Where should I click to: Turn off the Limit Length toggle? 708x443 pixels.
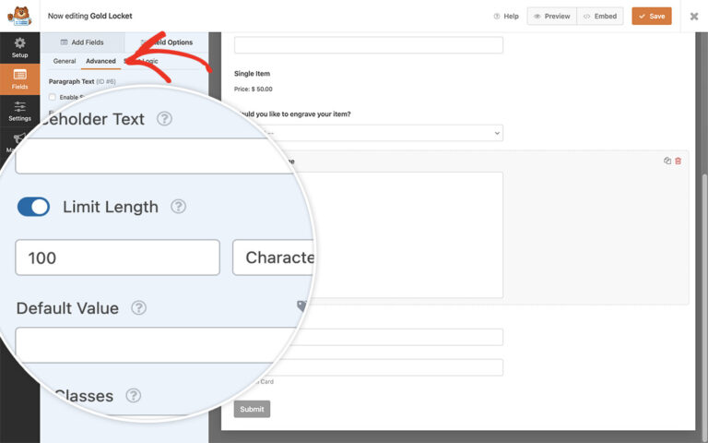[x=33, y=207]
